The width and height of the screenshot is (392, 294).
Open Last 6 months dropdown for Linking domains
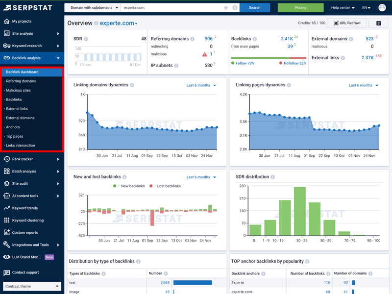click(x=201, y=85)
